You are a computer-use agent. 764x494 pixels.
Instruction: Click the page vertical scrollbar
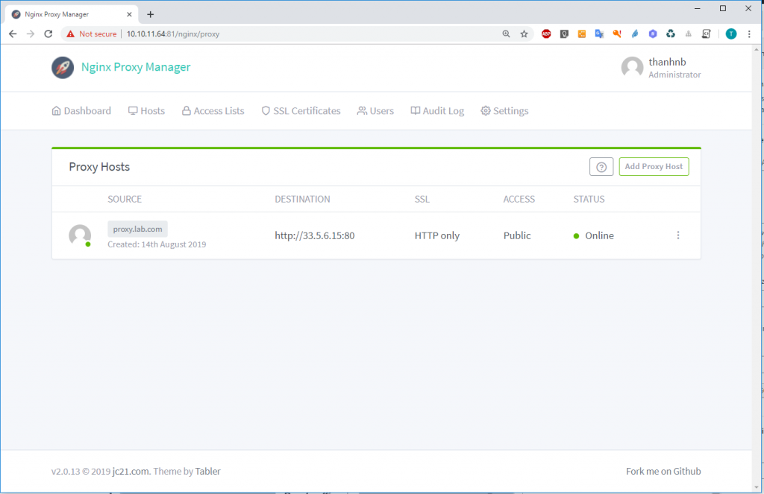[x=757, y=267]
